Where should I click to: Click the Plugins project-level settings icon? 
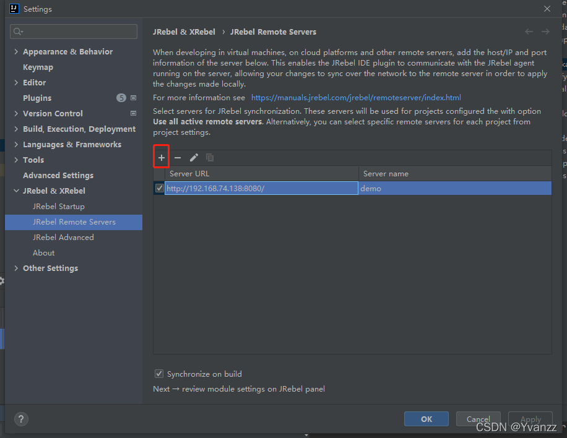[x=134, y=98]
